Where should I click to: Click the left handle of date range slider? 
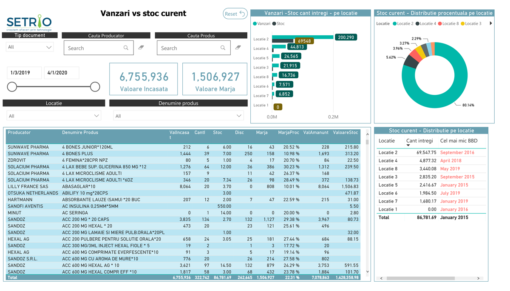point(12,87)
